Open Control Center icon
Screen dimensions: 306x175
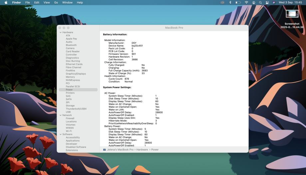(x=267, y=2)
